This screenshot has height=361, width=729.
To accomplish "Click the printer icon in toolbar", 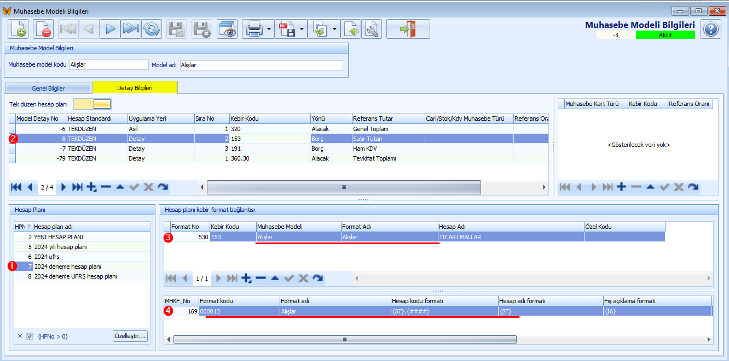I will [x=254, y=29].
